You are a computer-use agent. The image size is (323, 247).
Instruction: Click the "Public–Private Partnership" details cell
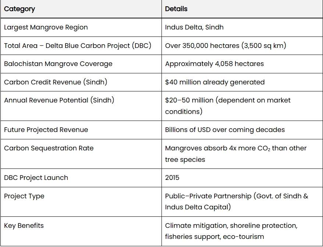[x=237, y=201]
